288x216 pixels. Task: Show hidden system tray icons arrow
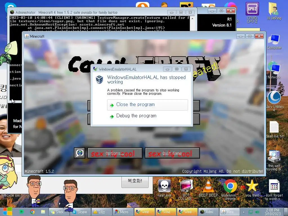tap(244, 212)
